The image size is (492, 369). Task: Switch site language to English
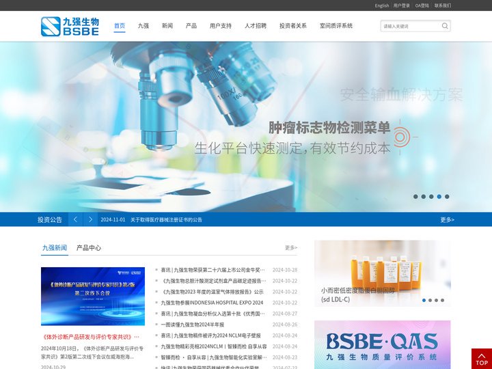tap(381, 5)
